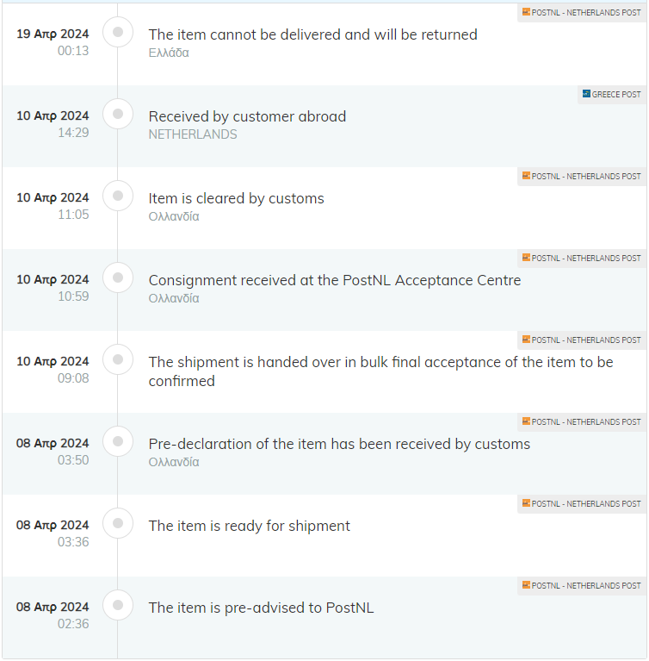Screen dimensions: 649x661
Task: Select the timeline marker for 10 Apr 14:29
Action: point(118,114)
